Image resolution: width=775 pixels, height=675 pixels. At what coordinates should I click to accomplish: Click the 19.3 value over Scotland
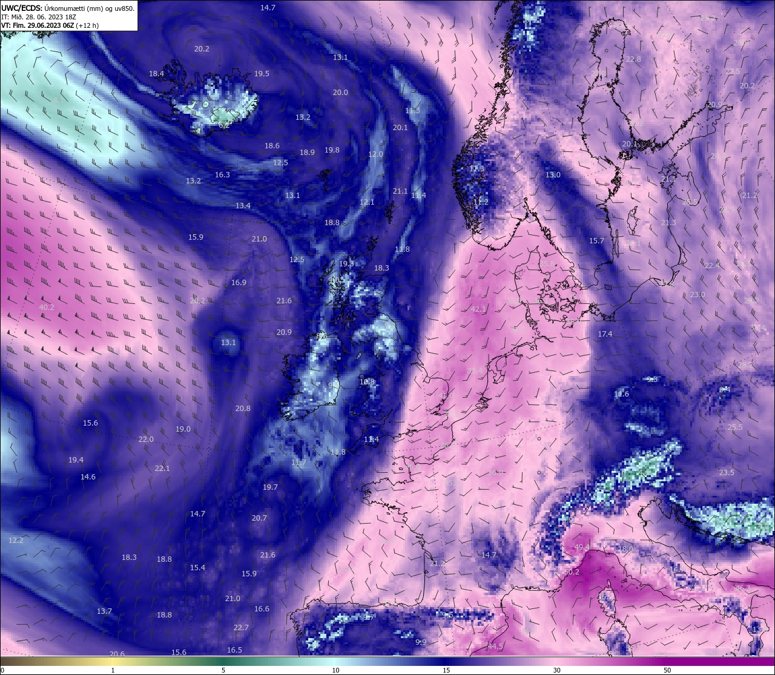[346, 264]
